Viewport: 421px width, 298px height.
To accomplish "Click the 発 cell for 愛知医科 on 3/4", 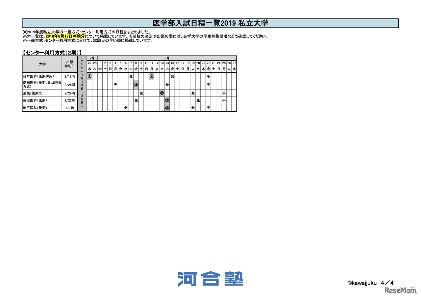I will tap(115, 84).
